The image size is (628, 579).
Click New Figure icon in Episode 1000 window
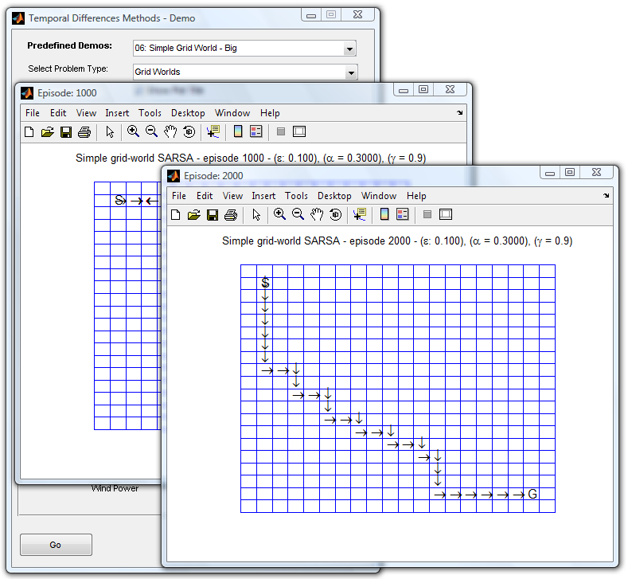(x=29, y=132)
